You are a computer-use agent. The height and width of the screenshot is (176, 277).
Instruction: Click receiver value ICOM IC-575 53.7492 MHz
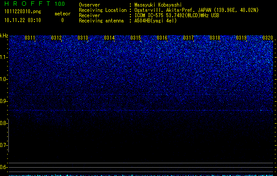[x=177, y=15]
